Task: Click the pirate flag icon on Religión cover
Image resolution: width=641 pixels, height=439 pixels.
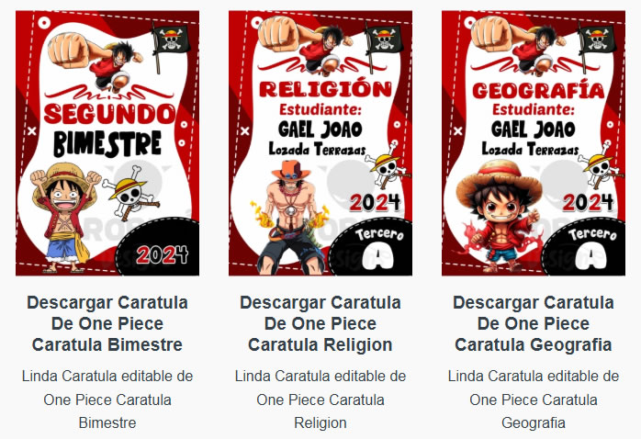Action: 384,44
